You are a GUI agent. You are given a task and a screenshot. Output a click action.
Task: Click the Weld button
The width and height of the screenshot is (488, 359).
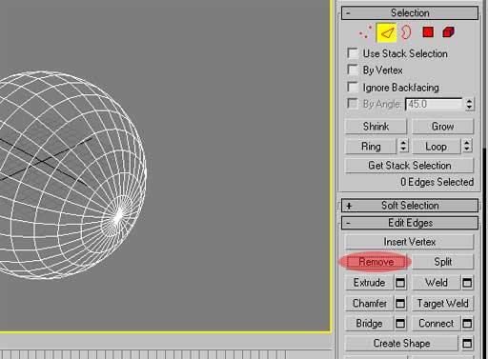(x=437, y=283)
